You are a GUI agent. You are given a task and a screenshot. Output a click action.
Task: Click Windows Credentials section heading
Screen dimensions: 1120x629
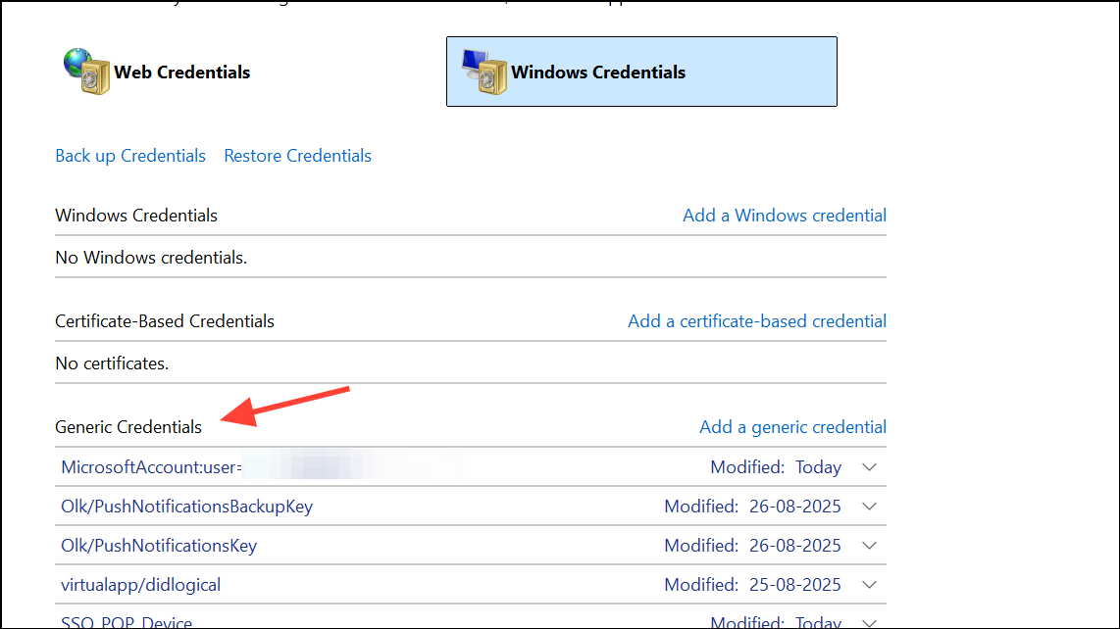(136, 216)
